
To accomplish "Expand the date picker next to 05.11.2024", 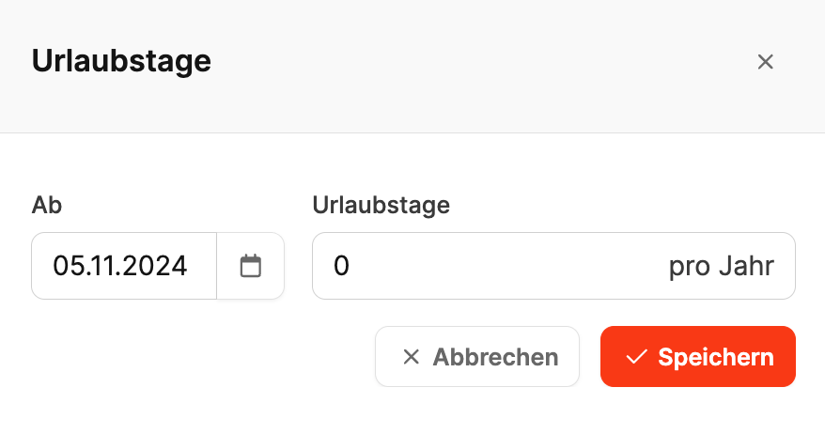I will pos(250,266).
